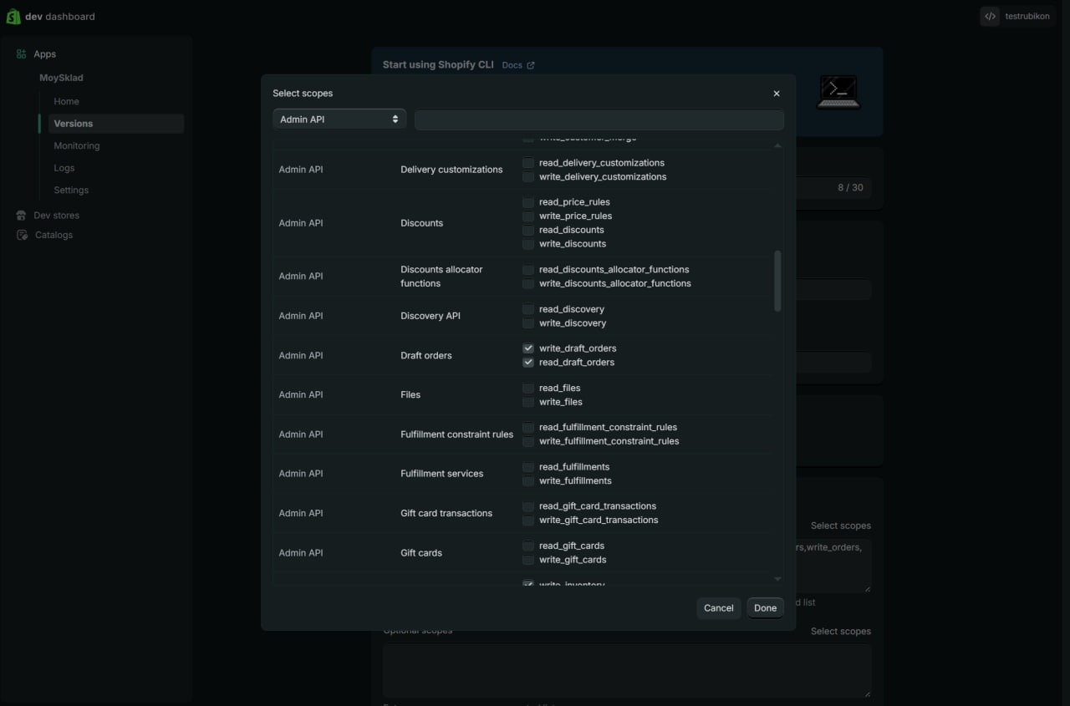Click the testrubikon account button
This screenshot has height=706, width=1070.
(x=1016, y=16)
